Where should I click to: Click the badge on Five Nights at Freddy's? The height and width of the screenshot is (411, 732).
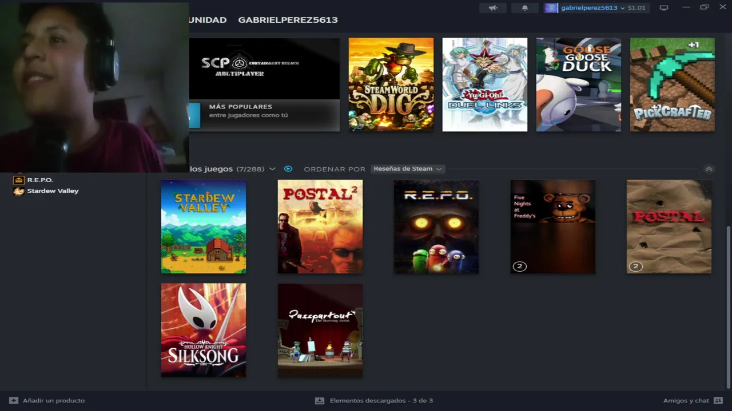[x=519, y=266]
